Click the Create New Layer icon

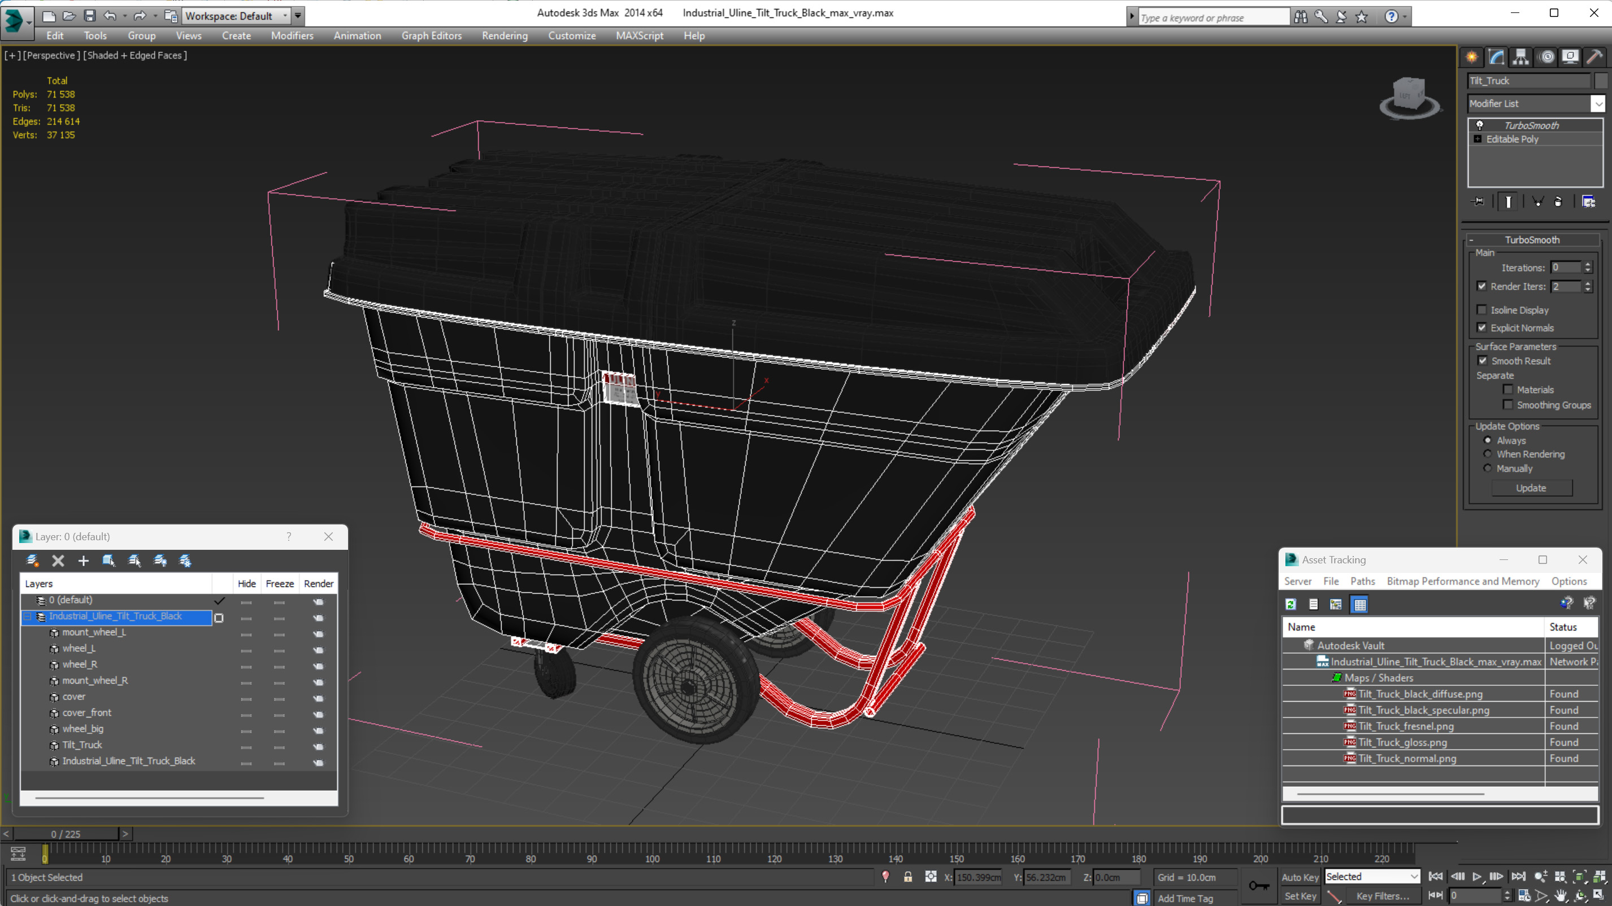click(33, 561)
